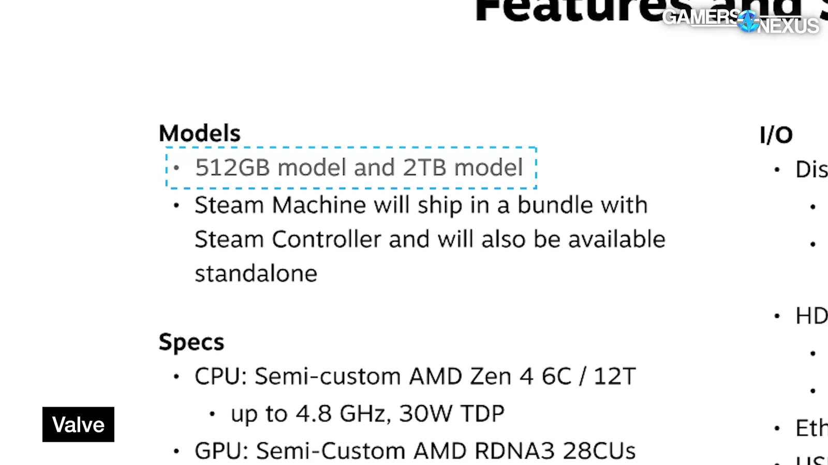Click the NEXUS watermark text

tap(788, 26)
